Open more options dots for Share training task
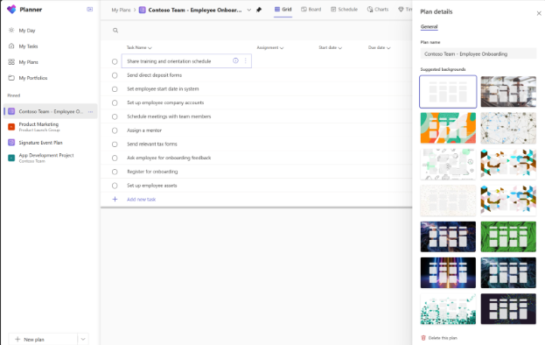 coord(246,60)
